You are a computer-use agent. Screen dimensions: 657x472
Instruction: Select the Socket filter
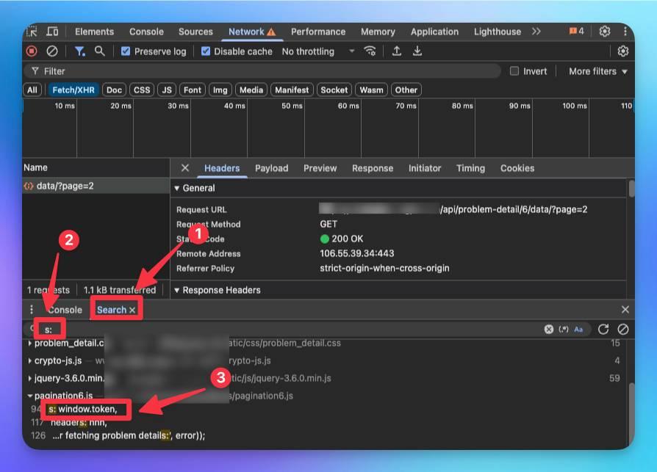[x=334, y=90]
